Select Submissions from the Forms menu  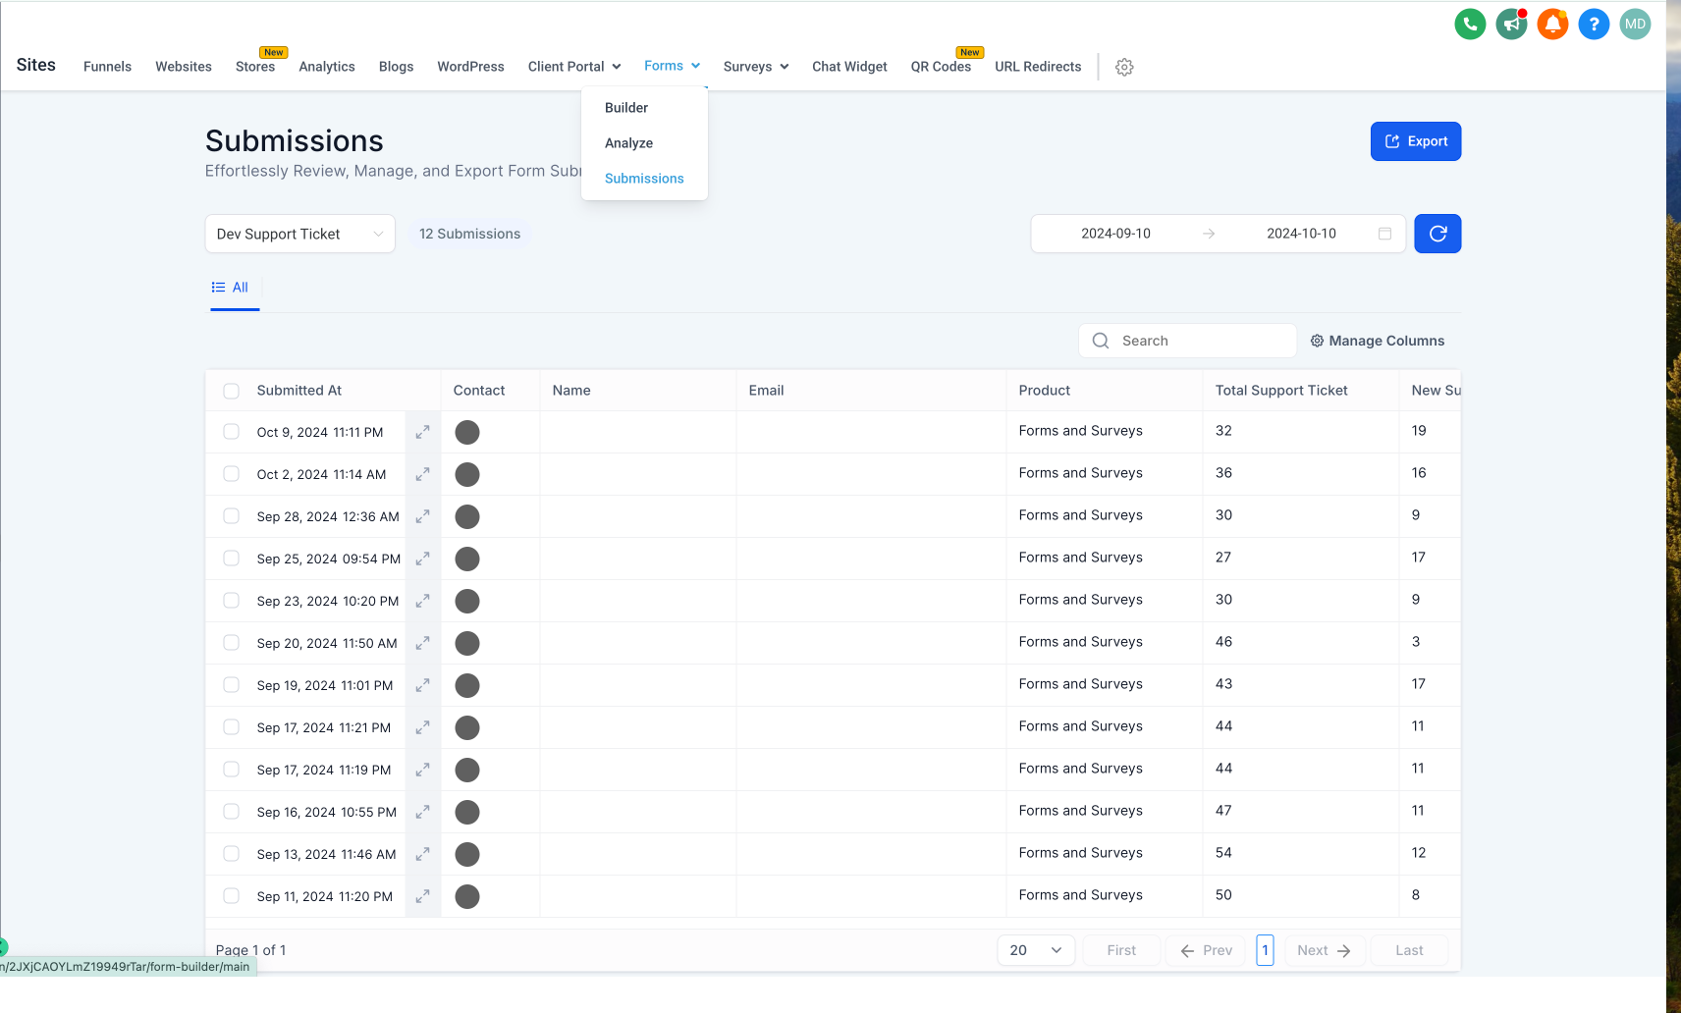coord(644,179)
